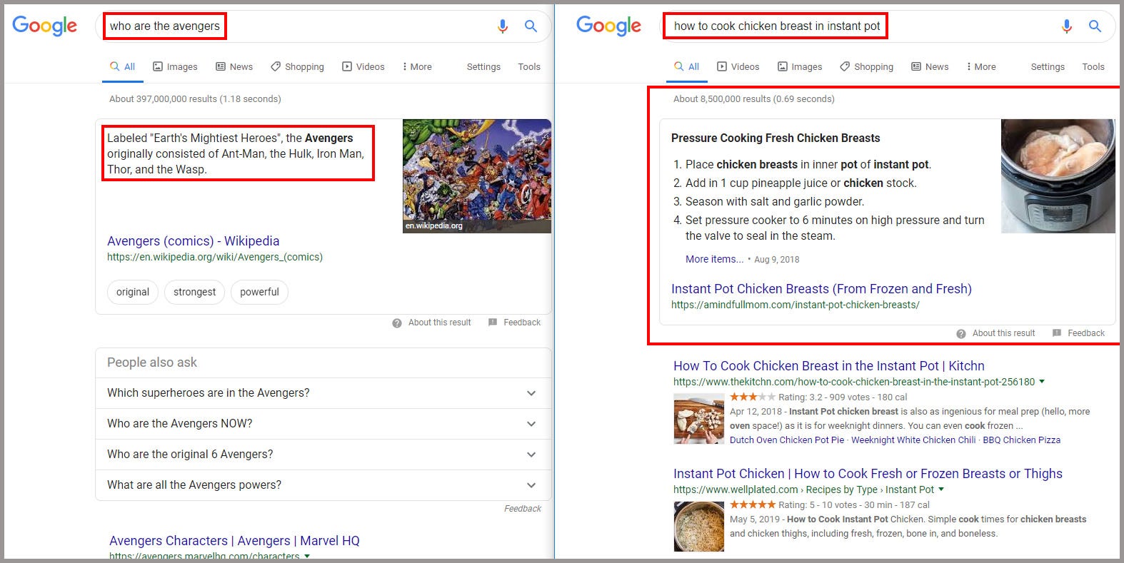Click the question mark icon beside right 'About this result'

pyautogui.click(x=961, y=334)
